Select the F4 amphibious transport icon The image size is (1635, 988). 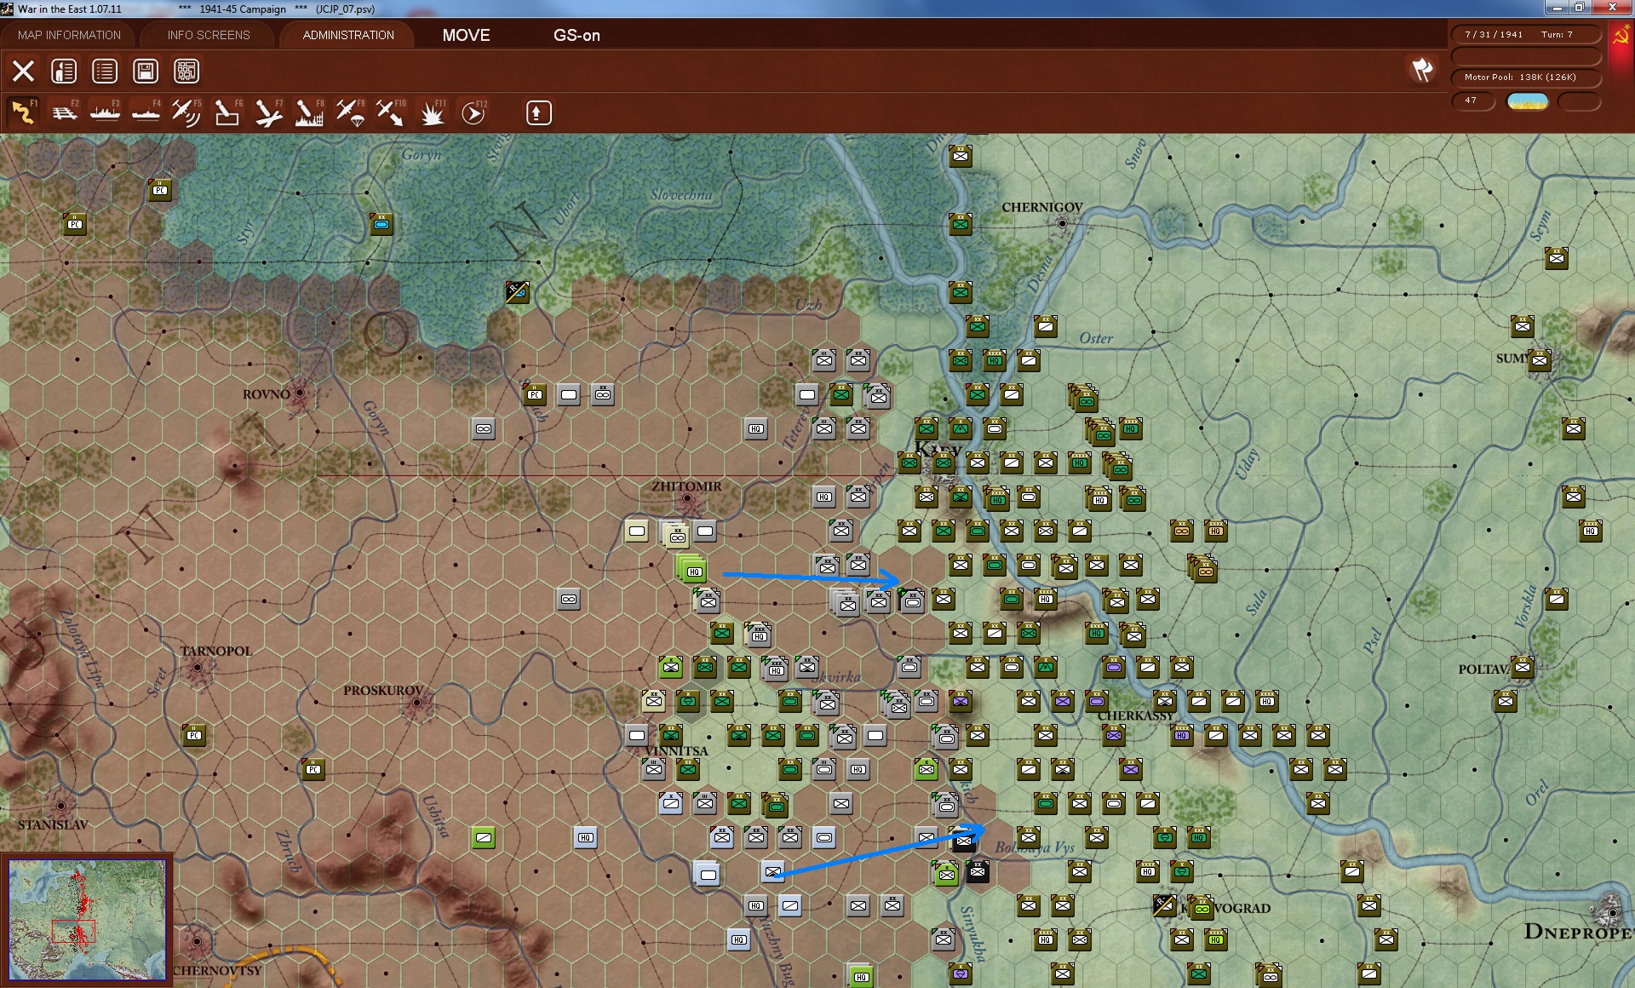pyautogui.click(x=146, y=112)
